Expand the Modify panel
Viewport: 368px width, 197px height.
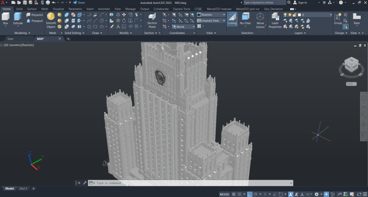tap(126, 33)
